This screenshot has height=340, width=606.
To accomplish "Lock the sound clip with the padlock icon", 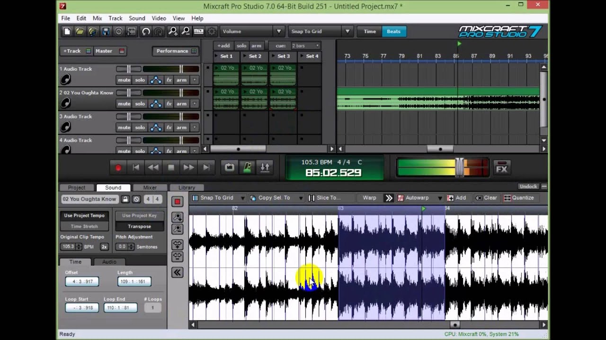I will point(125,199).
